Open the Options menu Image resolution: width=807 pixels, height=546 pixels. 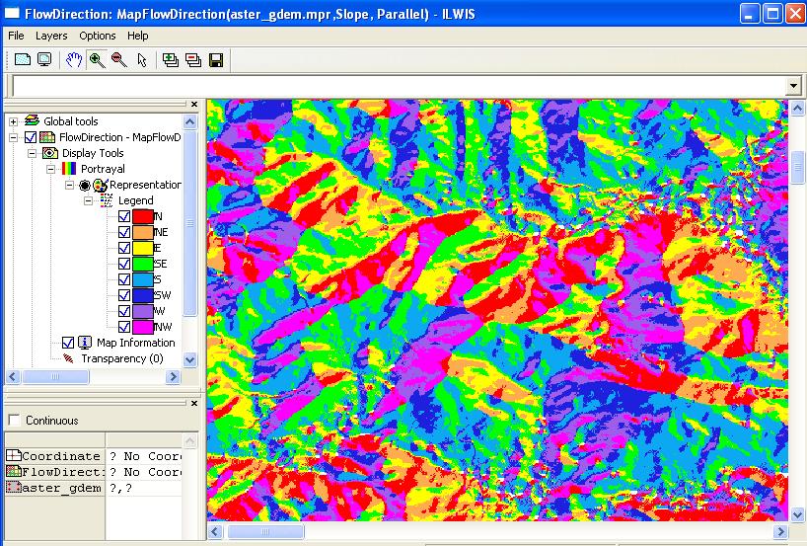click(98, 36)
